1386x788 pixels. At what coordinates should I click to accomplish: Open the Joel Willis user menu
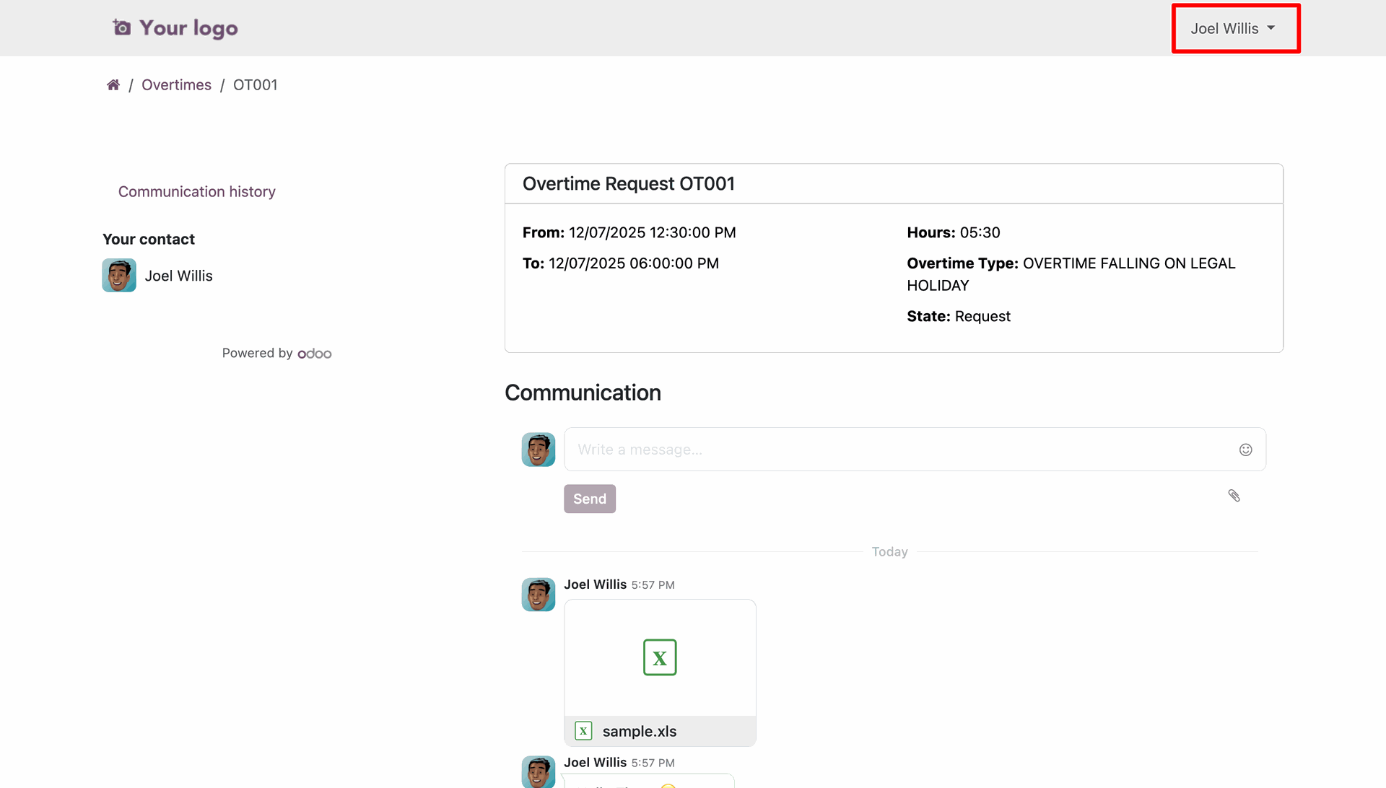click(x=1233, y=29)
